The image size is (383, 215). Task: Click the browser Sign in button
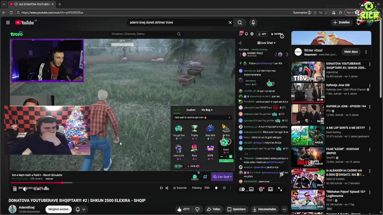(352, 13)
